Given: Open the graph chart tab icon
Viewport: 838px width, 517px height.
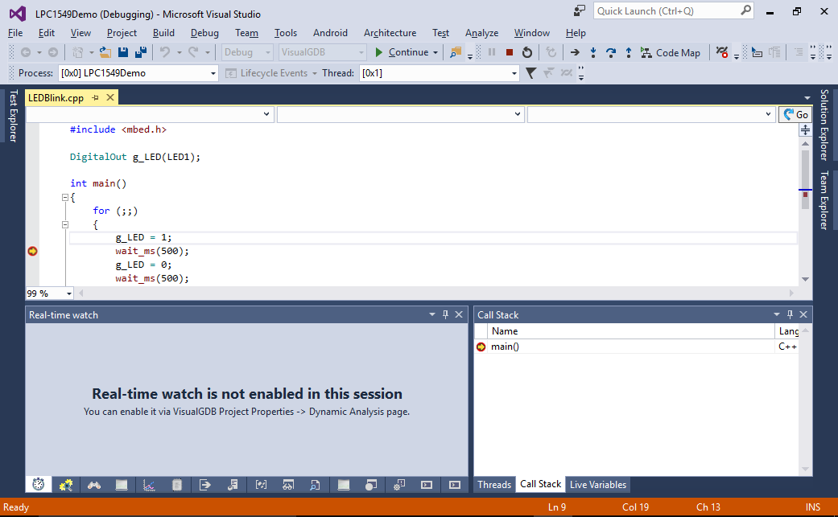Looking at the screenshot, I should 149,485.
